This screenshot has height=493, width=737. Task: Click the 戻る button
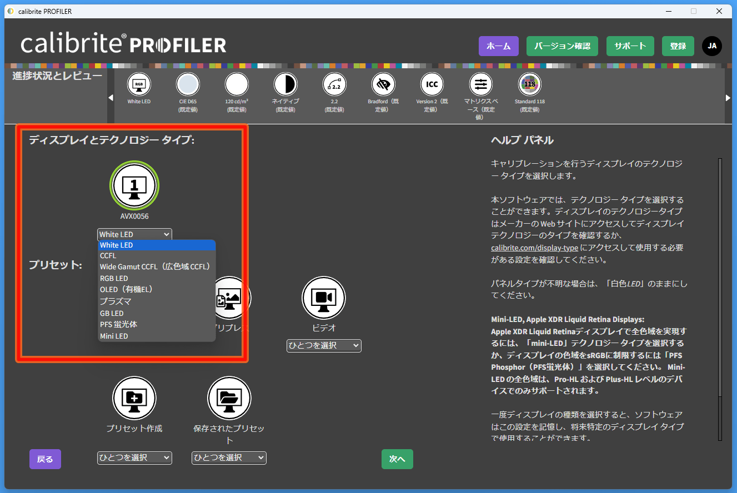click(45, 459)
